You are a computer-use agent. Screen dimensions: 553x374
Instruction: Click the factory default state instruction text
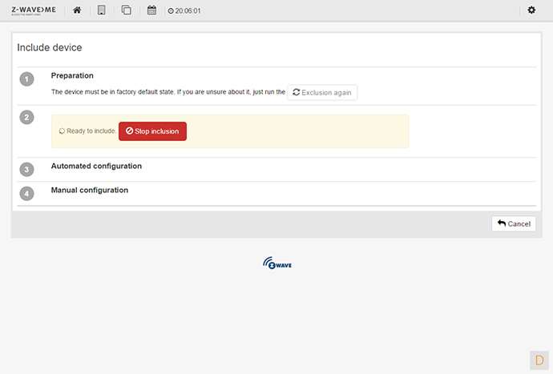(168, 92)
